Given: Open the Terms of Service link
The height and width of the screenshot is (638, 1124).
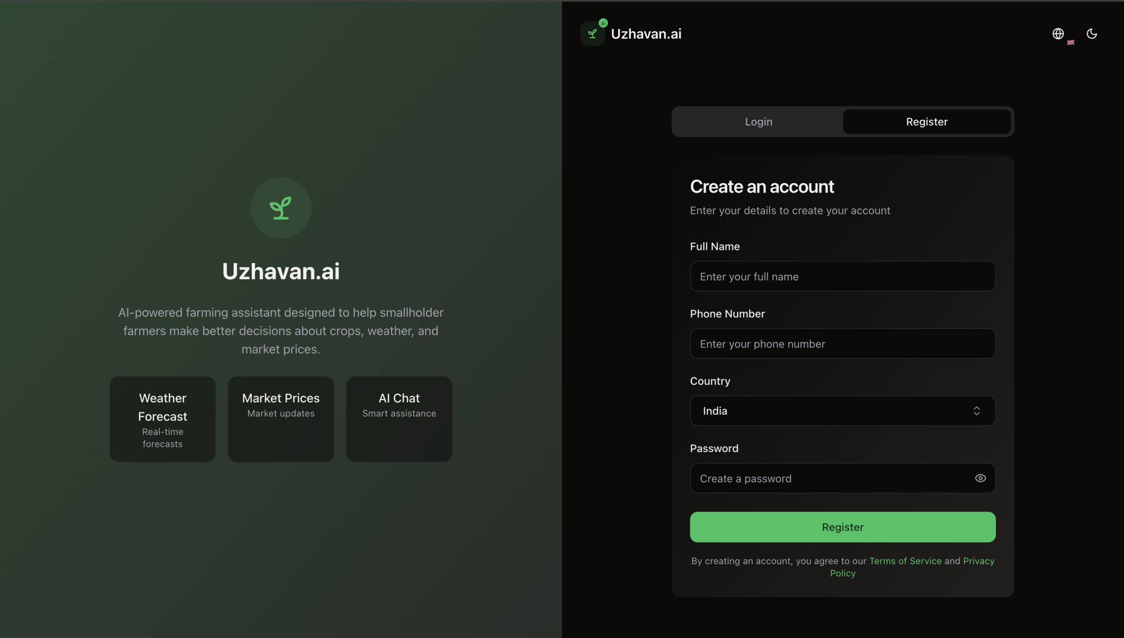Looking at the screenshot, I should 905,561.
